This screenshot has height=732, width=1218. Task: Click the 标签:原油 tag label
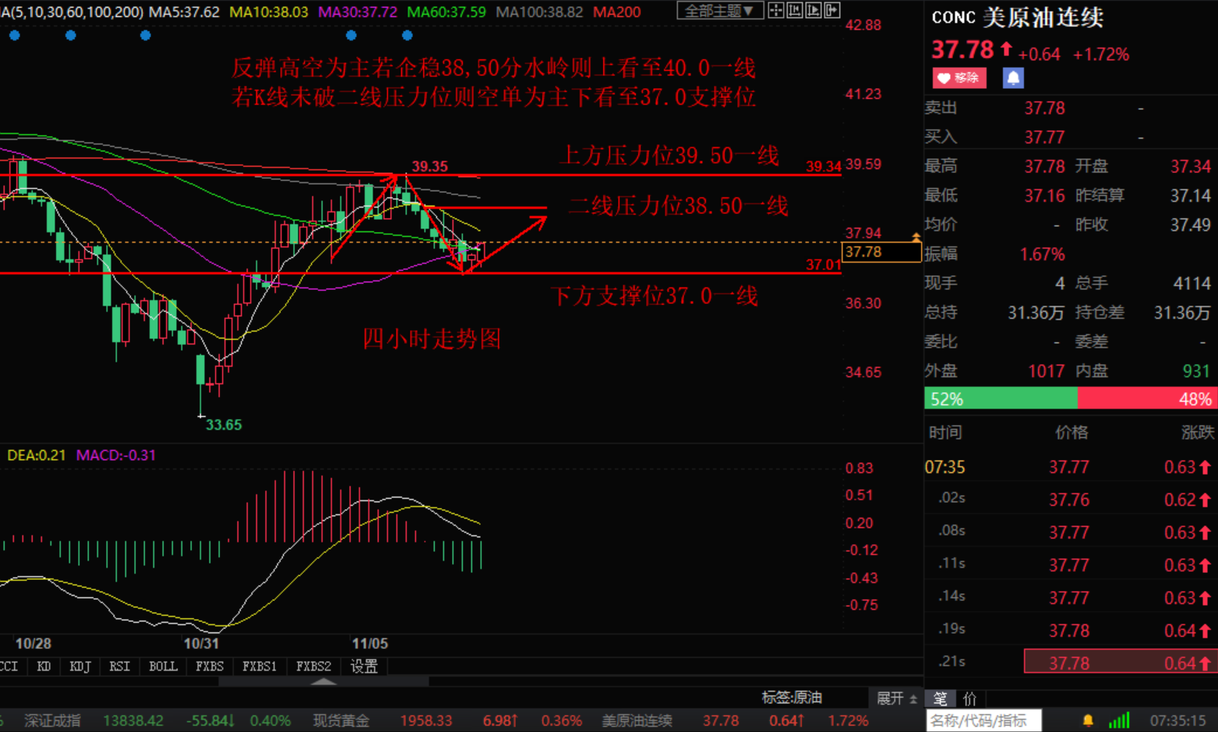[x=792, y=698]
